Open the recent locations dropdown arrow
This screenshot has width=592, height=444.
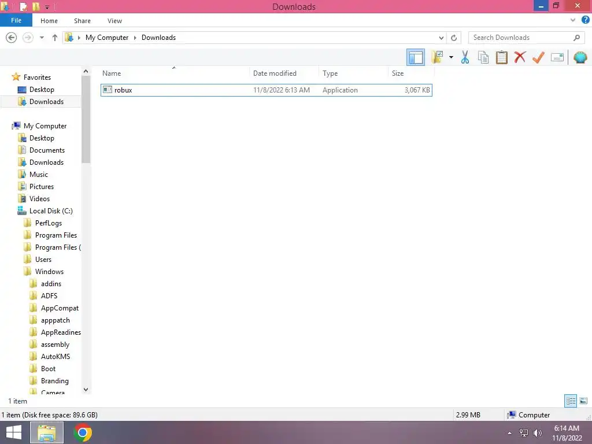coord(42,38)
